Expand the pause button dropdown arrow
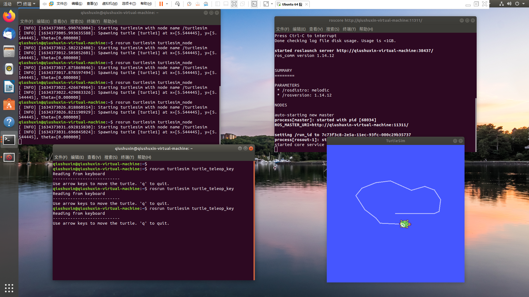This screenshot has width=529, height=297. [x=167, y=4]
